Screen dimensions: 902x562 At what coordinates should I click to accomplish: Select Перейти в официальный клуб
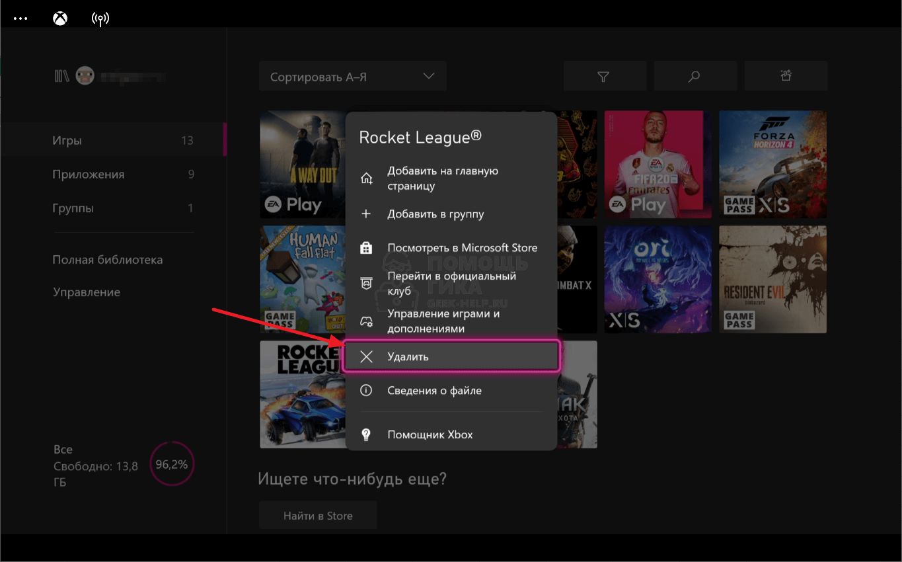pos(451,284)
